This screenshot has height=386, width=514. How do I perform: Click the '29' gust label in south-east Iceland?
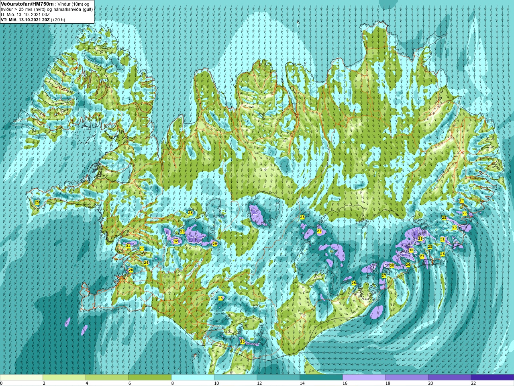pos(420,238)
